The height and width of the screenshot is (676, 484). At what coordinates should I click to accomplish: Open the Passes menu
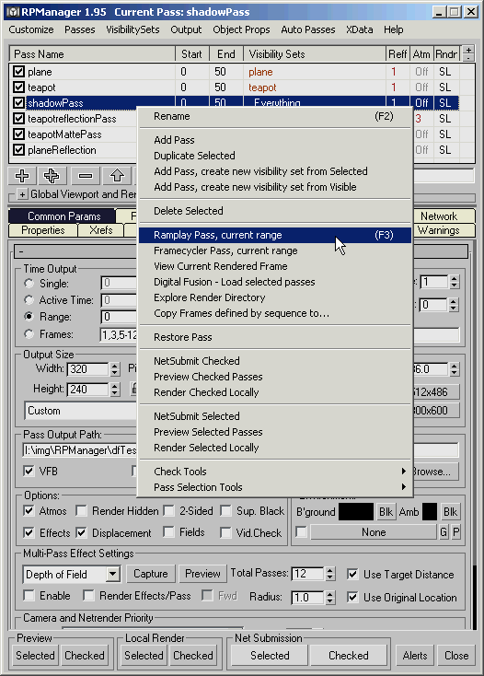pyautogui.click(x=80, y=29)
